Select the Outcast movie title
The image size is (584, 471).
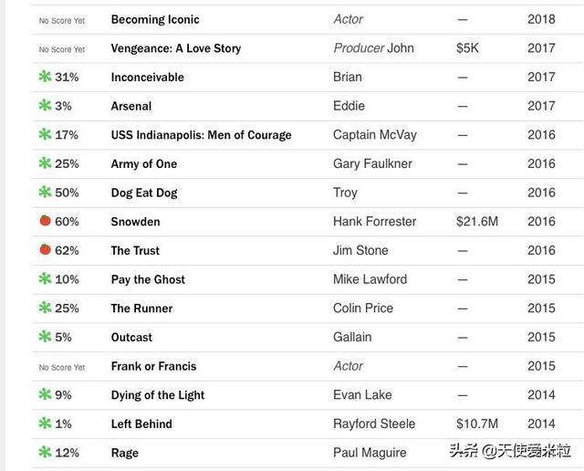(x=131, y=338)
